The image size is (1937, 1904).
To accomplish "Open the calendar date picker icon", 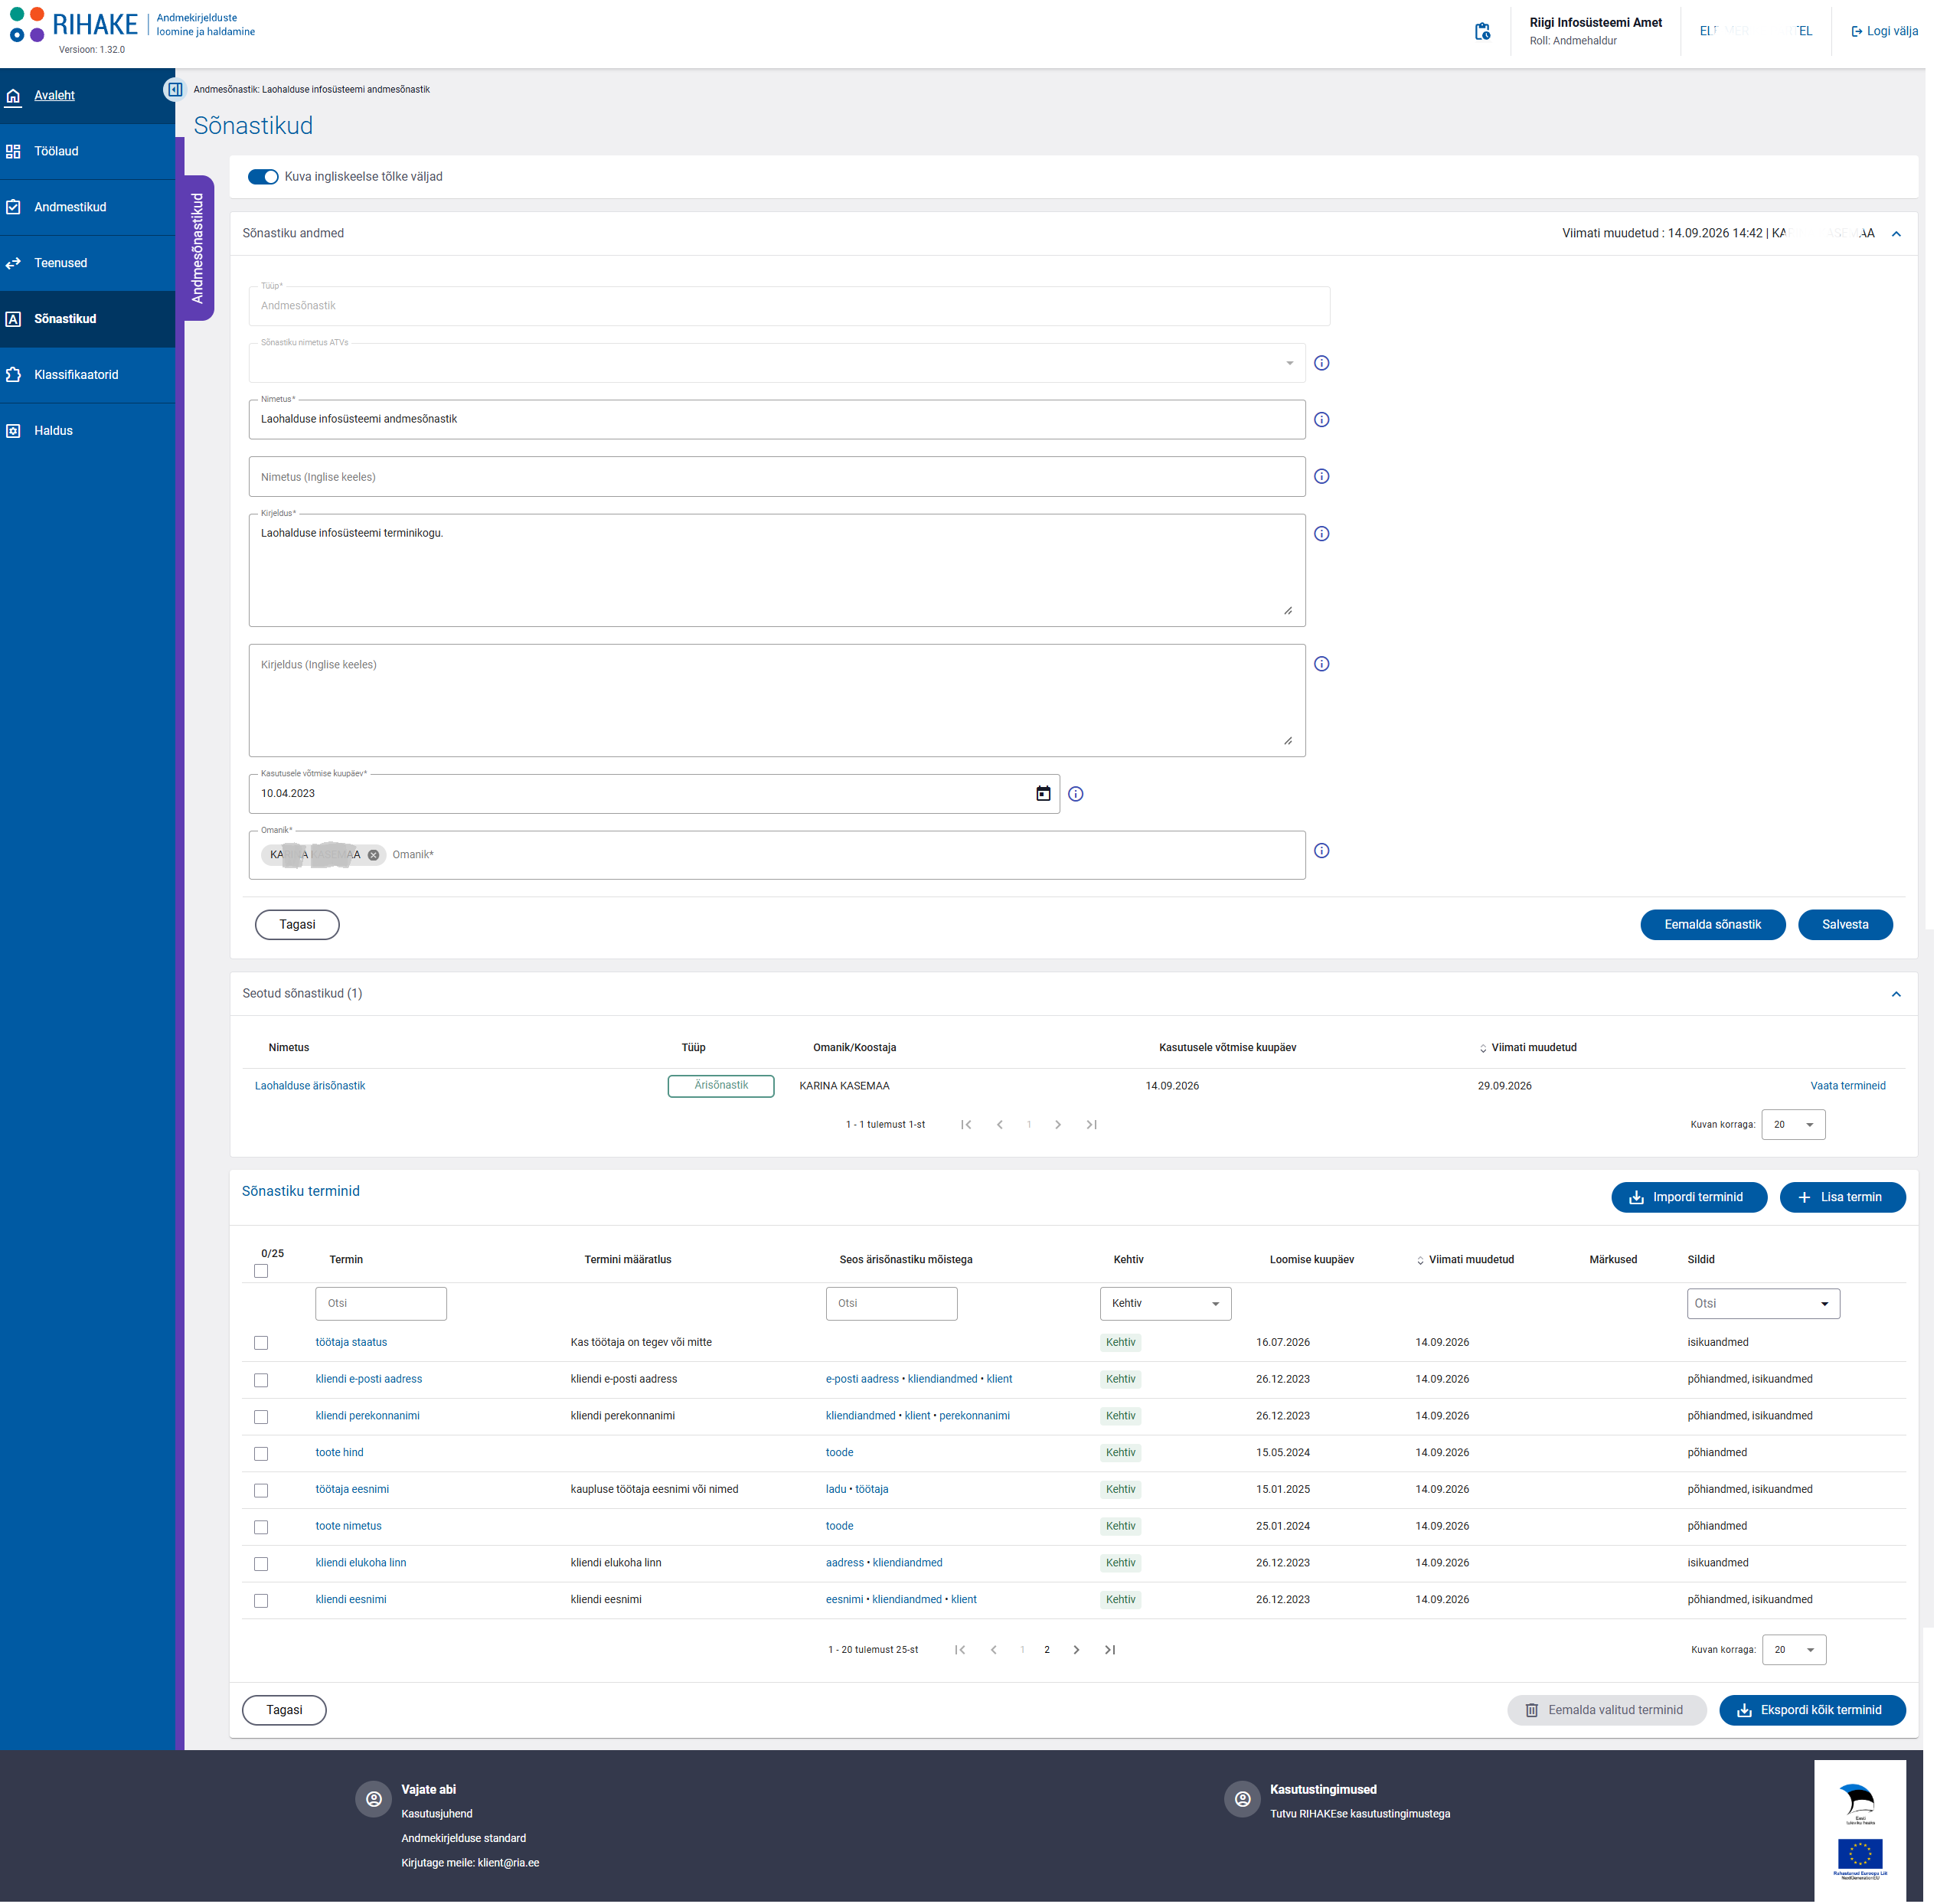I will (x=1043, y=794).
